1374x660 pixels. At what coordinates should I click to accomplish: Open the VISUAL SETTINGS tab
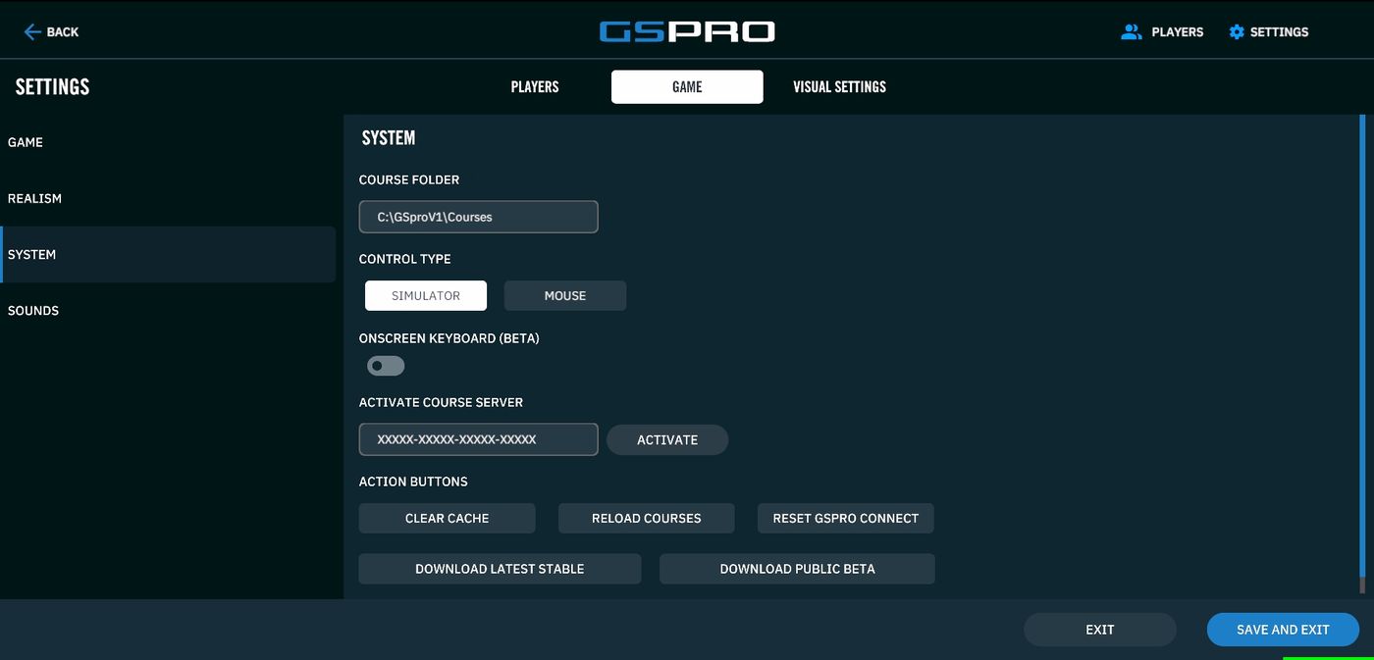coord(839,86)
